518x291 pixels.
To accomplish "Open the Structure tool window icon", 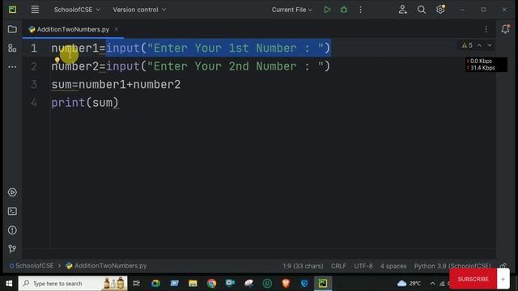I will point(12,48).
